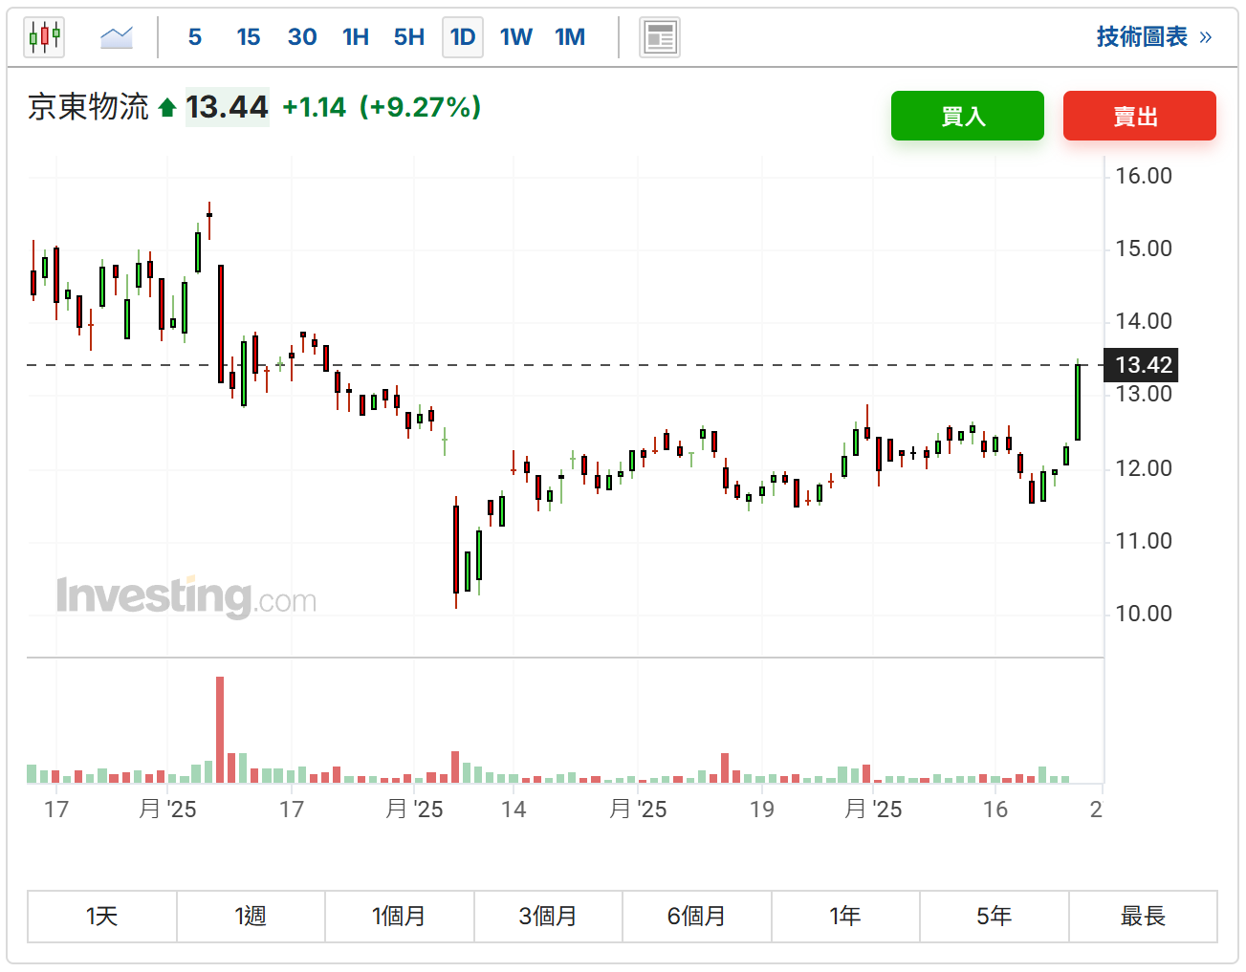Choose the 5年 time range

tap(995, 917)
